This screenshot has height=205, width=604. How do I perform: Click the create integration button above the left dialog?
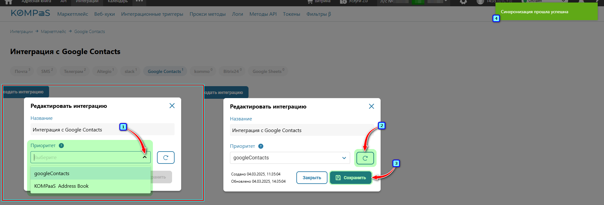click(x=26, y=92)
